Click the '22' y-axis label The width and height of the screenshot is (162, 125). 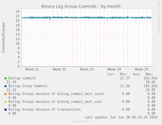coord(18,16)
